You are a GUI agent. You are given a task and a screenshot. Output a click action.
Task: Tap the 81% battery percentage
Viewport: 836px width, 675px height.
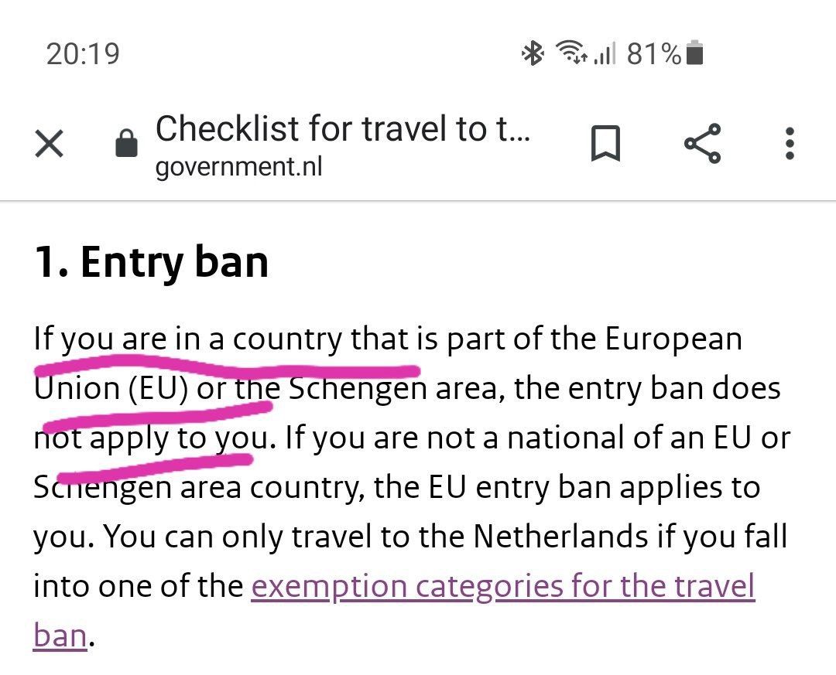point(654,54)
